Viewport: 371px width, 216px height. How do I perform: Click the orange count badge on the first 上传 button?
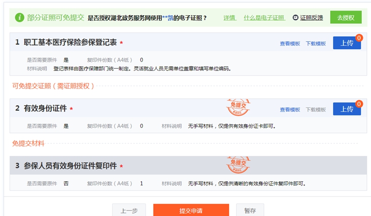(358, 38)
